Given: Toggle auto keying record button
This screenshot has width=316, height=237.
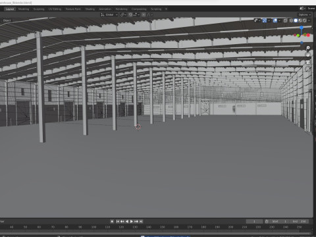Looking at the screenshot, I should coord(112,221).
